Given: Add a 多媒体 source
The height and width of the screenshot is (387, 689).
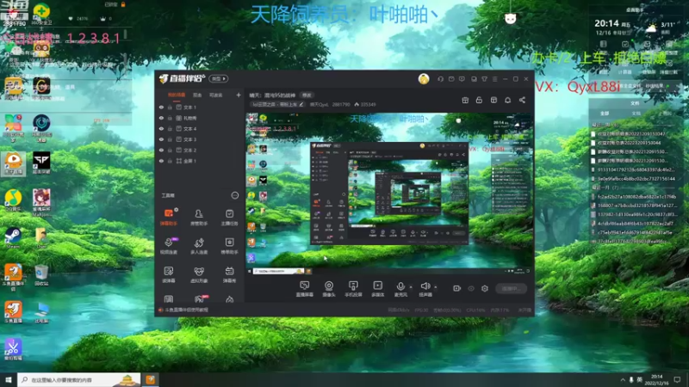Looking at the screenshot, I should (377, 289).
